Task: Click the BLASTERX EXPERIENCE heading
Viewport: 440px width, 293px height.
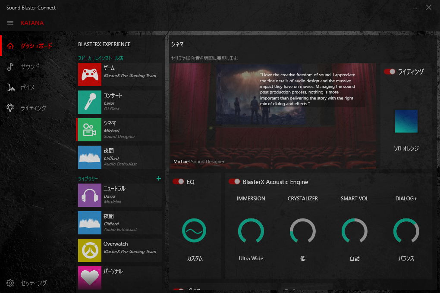Action: click(x=104, y=44)
